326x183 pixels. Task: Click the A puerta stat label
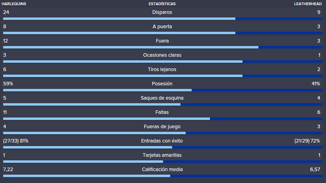(x=162, y=27)
